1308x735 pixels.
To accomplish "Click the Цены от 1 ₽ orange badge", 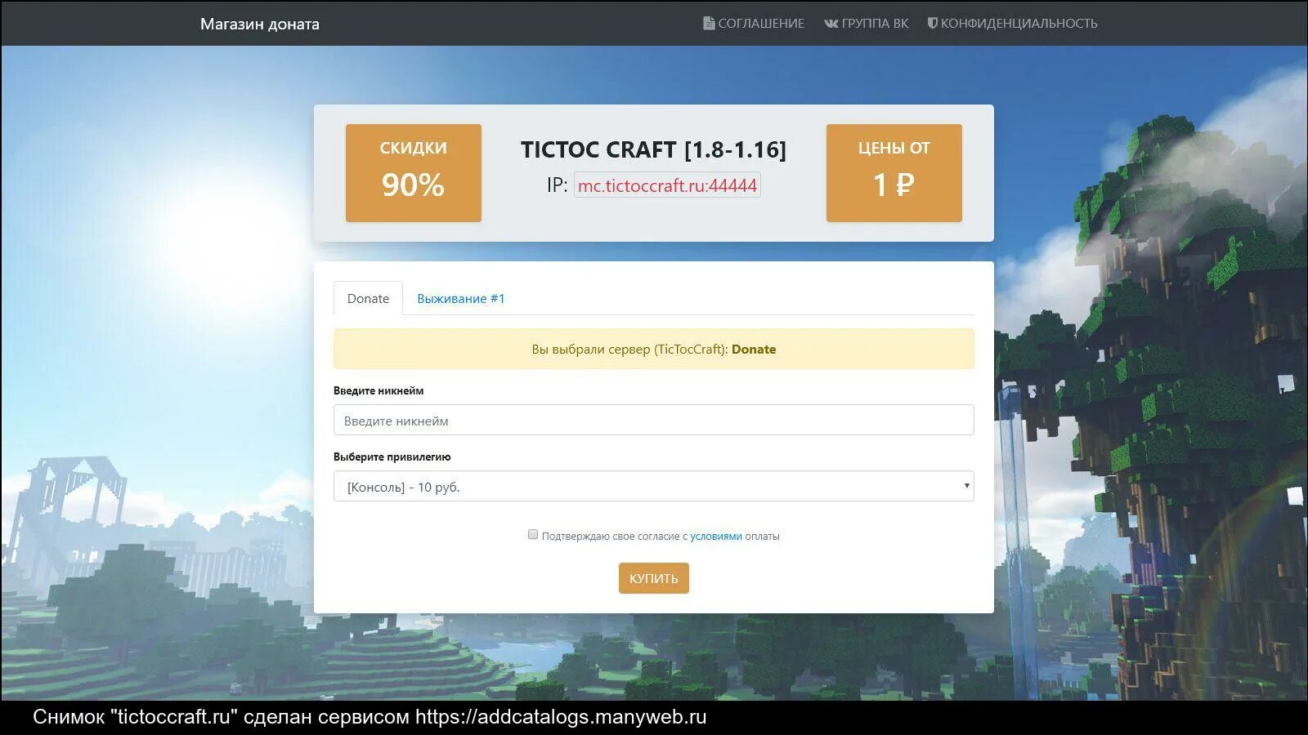I will 894,173.
